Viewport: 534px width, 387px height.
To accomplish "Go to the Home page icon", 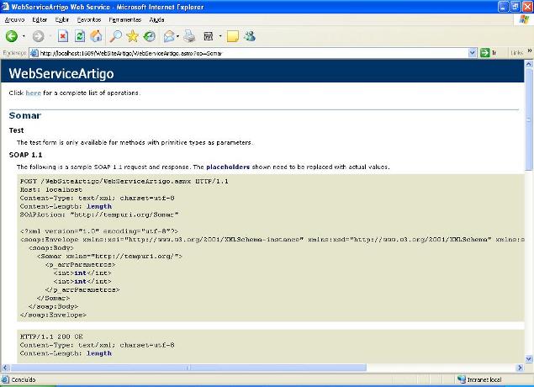I will point(96,36).
